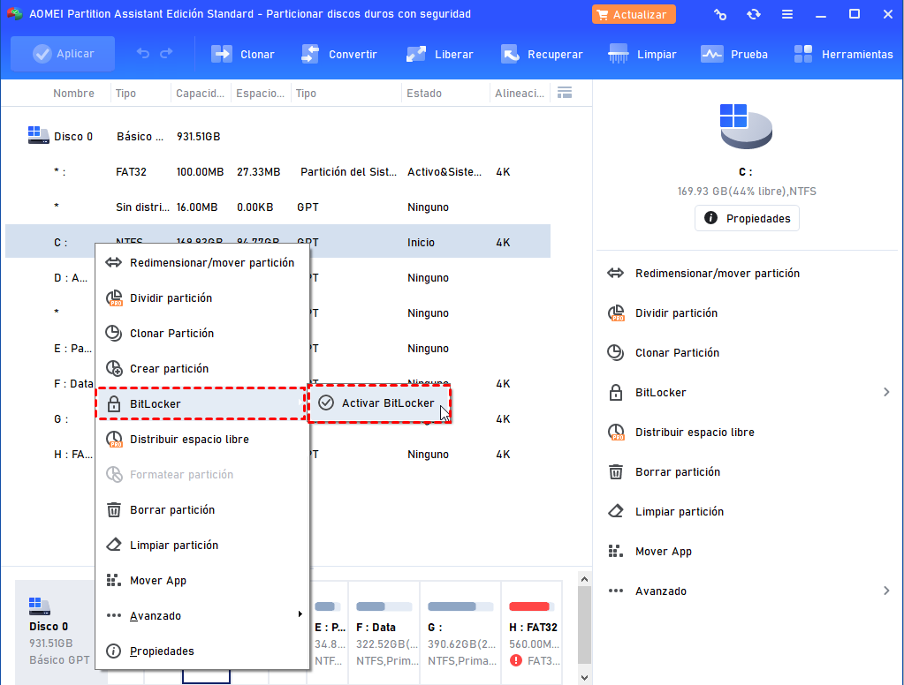Image resolution: width=904 pixels, height=685 pixels.
Task: Open the Herramientas menu
Action: coord(843,54)
